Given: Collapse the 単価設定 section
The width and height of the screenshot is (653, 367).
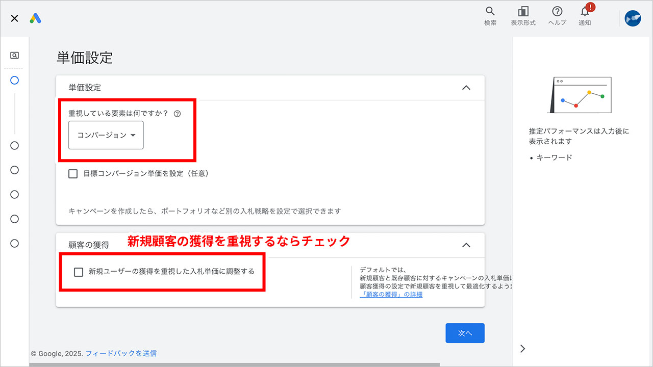Looking at the screenshot, I should point(466,87).
